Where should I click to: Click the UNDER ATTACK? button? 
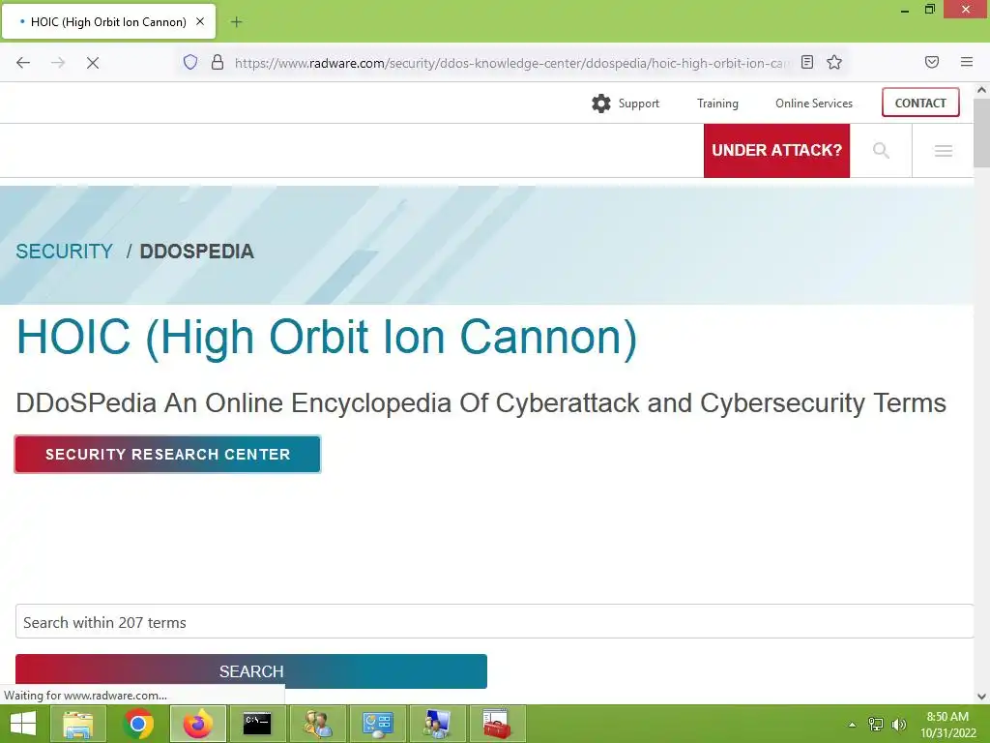(776, 150)
